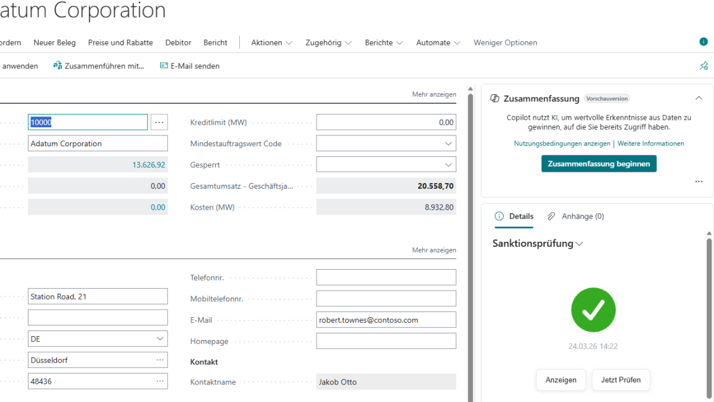The height and width of the screenshot is (402, 714).
Task: Click the customer number field 10000
Action: [x=87, y=122]
